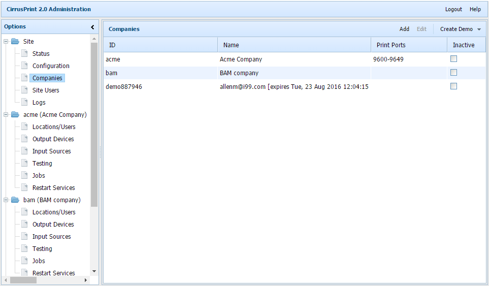Mark demo887946 company as inactive

point(453,86)
